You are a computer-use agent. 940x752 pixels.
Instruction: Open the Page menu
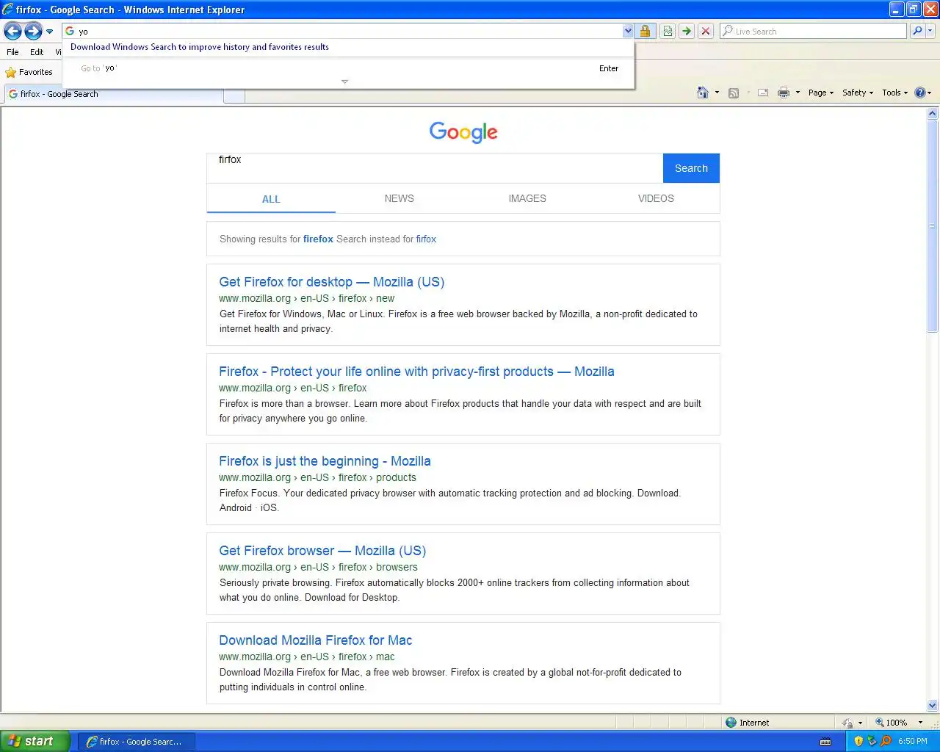[x=821, y=93]
